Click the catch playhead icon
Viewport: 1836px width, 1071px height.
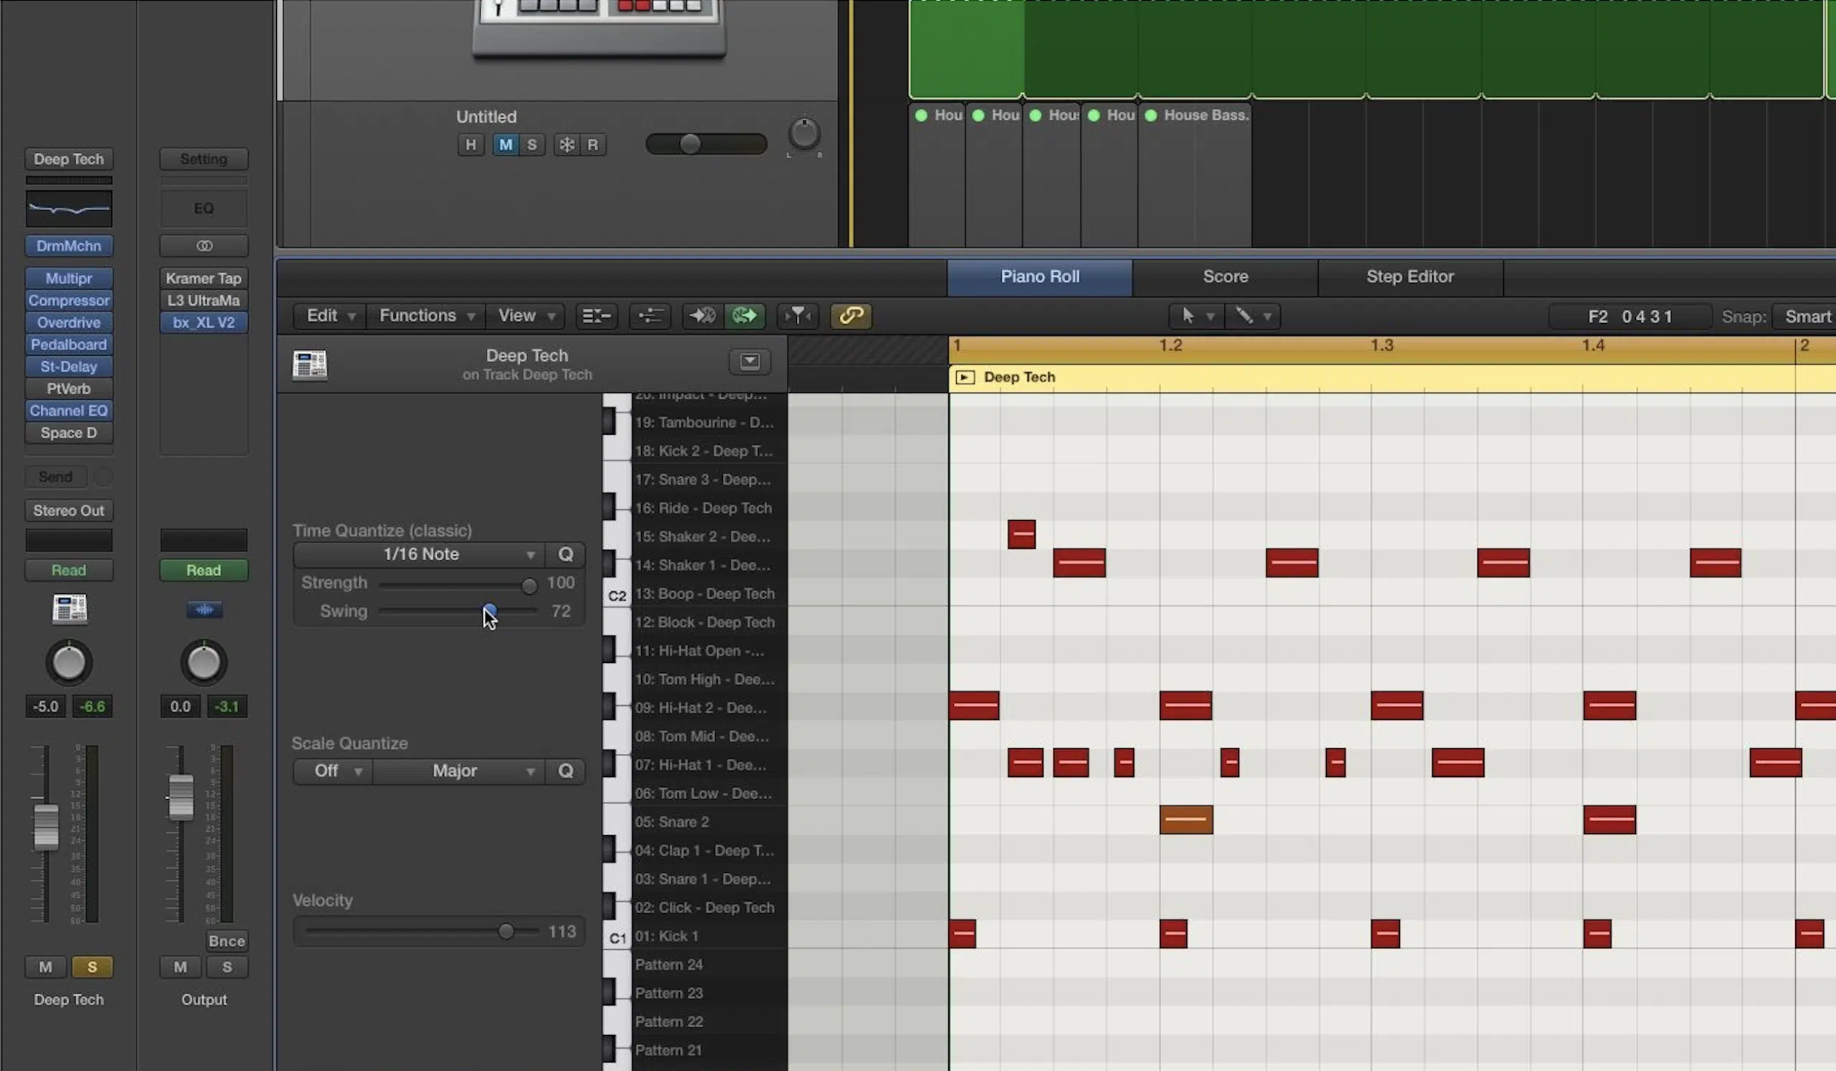[701, 316]
